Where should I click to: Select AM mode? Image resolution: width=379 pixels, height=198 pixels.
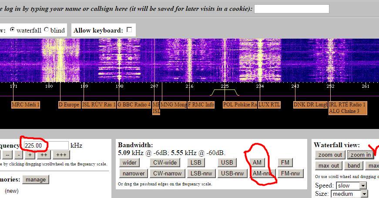(x=257, y=162)
